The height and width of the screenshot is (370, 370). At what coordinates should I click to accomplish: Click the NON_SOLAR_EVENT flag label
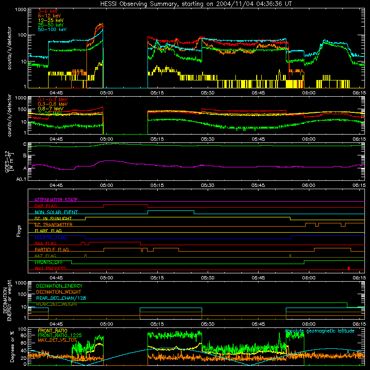56,212
